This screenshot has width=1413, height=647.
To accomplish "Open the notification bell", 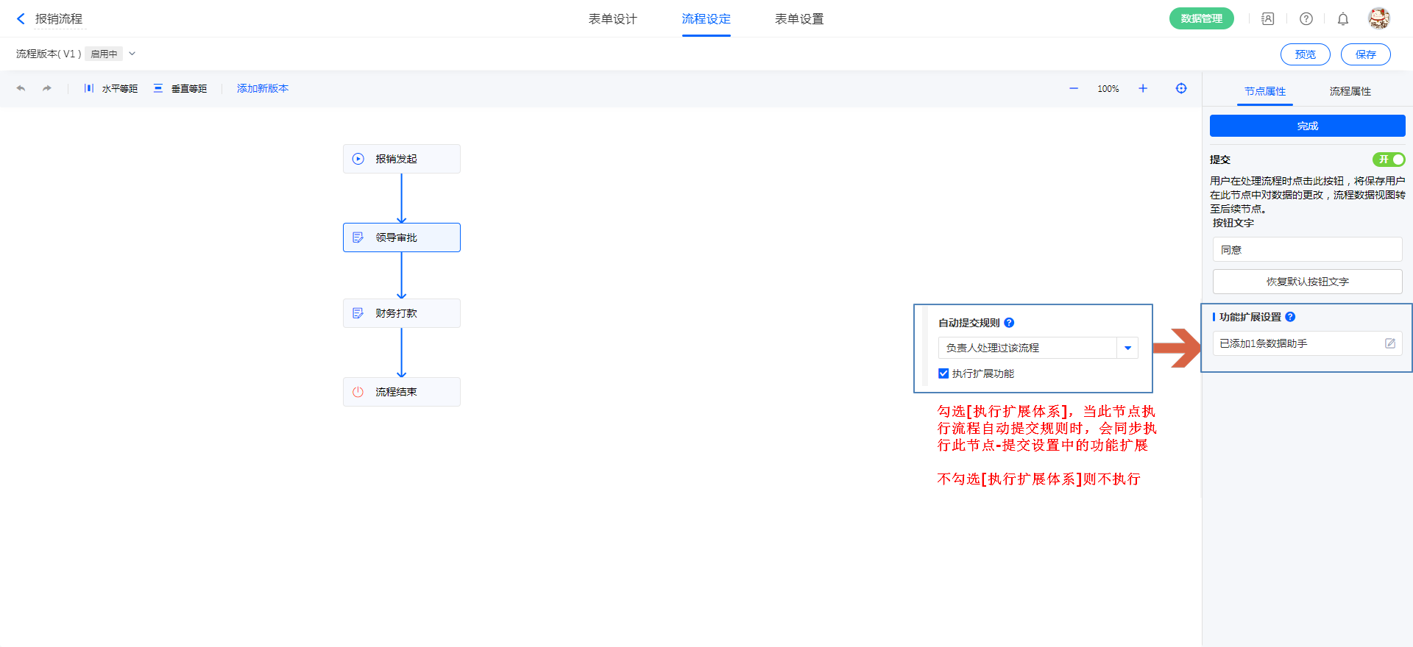I will point(1343,19).
